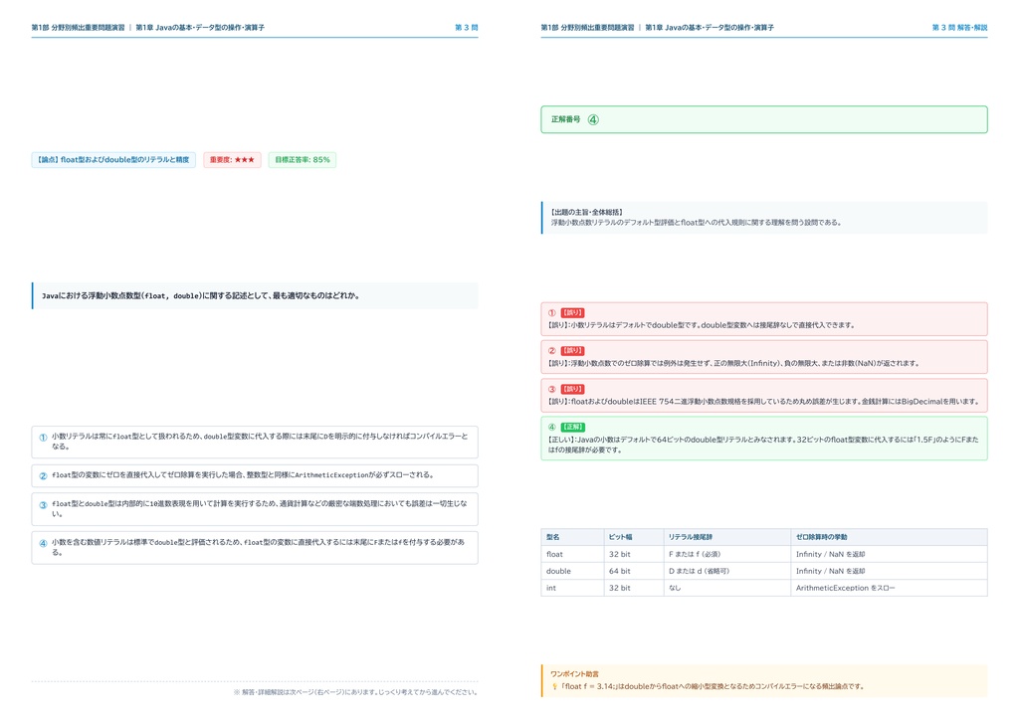
Task: Click the footnote about 解答・詳細解説 on the next page
Action: pos(355,692)
